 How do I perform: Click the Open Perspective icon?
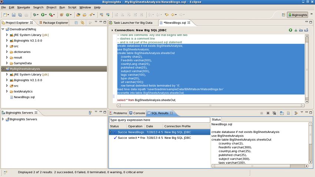(x=283, y=15)
